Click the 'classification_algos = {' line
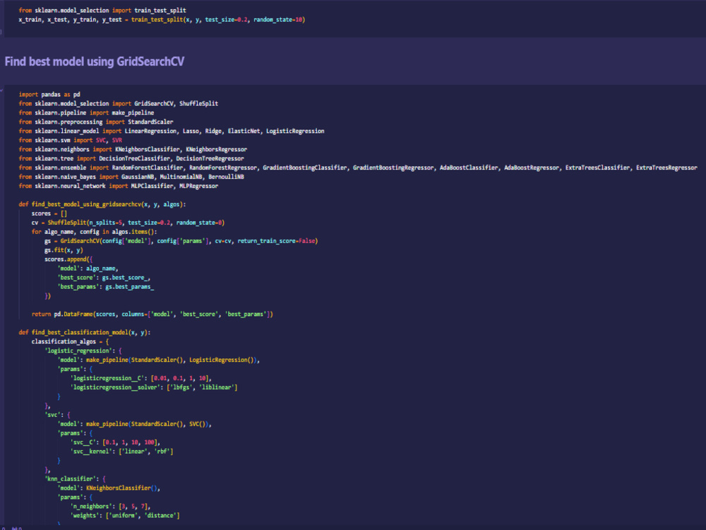This screenshot has height=530, width=706. (70, 341)
